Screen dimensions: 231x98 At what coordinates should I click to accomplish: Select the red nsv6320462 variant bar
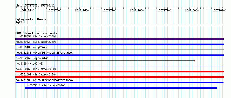click(x=119, y=72)
